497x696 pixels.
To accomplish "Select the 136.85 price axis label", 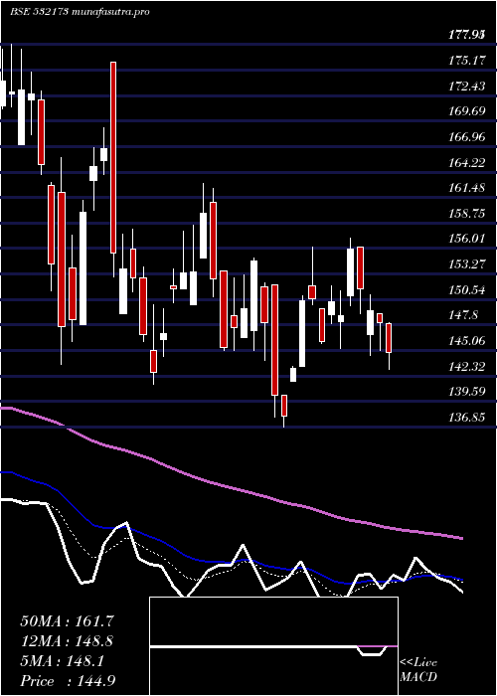I will click(x=467, y=419).
